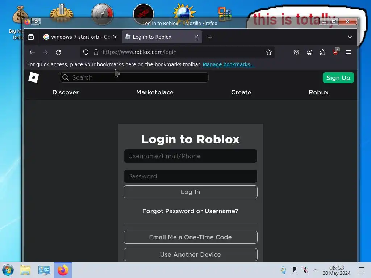
Task: Click the Roblox search magnifier icon
Action: click(66, 77)
